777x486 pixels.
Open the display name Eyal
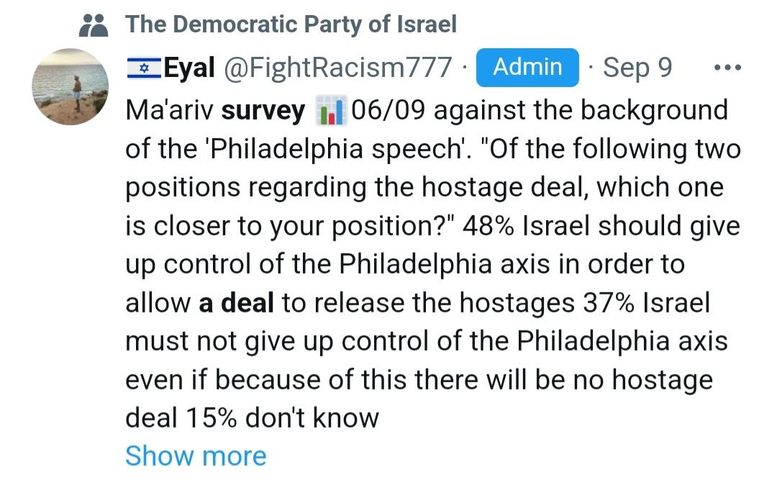click(x=189, y=68)
